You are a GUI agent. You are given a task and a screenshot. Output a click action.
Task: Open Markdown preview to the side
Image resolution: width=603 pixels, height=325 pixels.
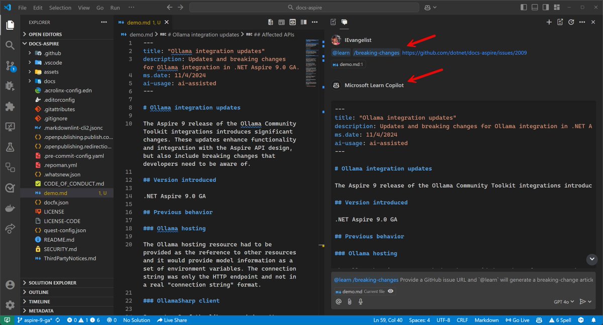click(292, 22)
